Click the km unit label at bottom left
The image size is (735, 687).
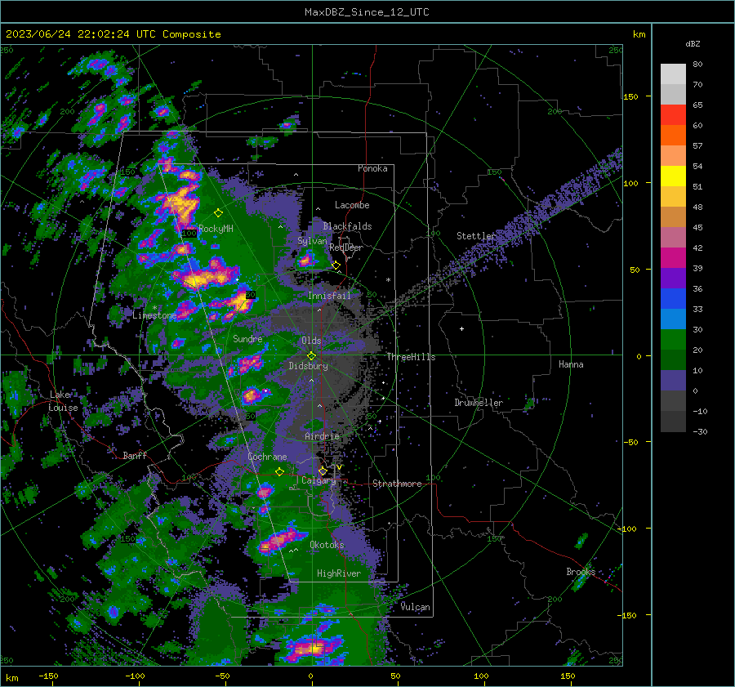12,678
